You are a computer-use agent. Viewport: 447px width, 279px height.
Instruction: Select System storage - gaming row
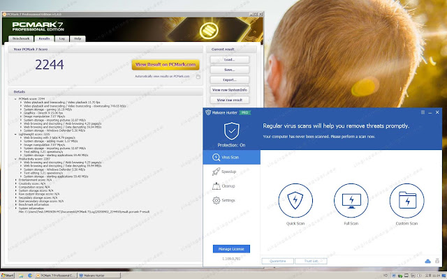(47, 110)
